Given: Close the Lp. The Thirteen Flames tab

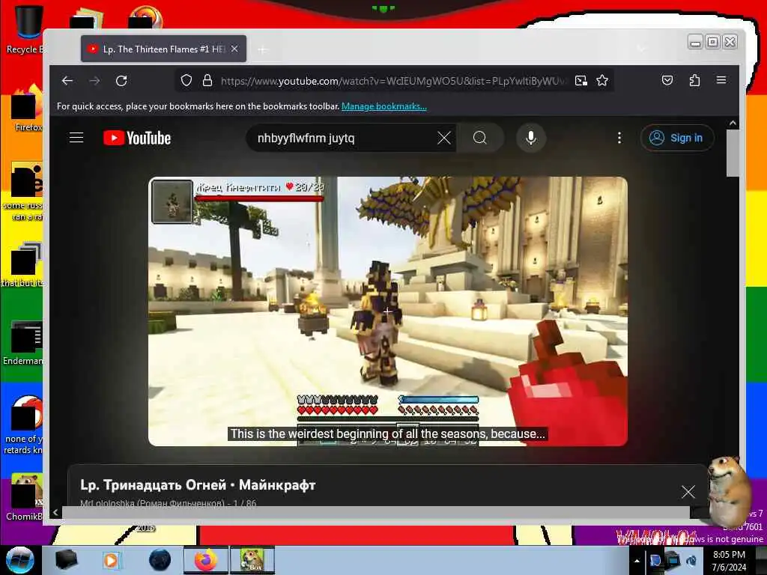Looking at the screenshot, I should click(x=234, y=49).
